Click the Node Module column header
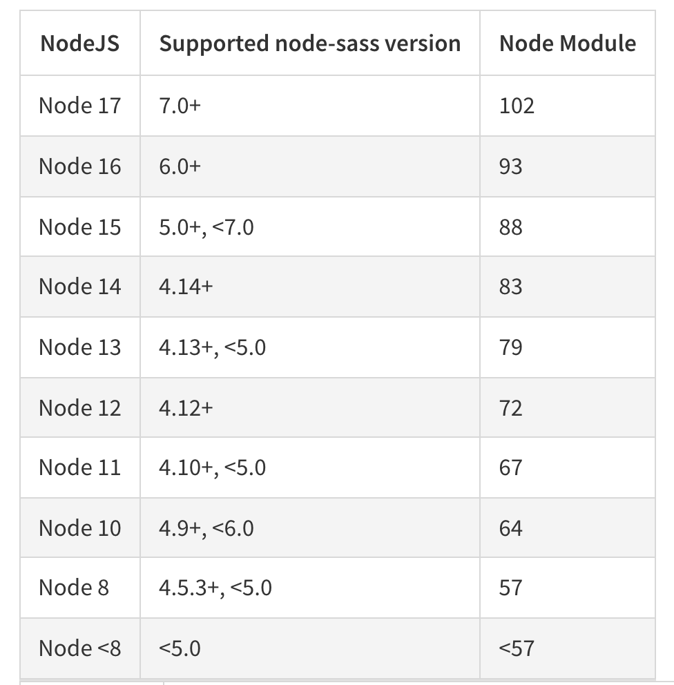This screenshot has height=685, width=674. [568, 44]
